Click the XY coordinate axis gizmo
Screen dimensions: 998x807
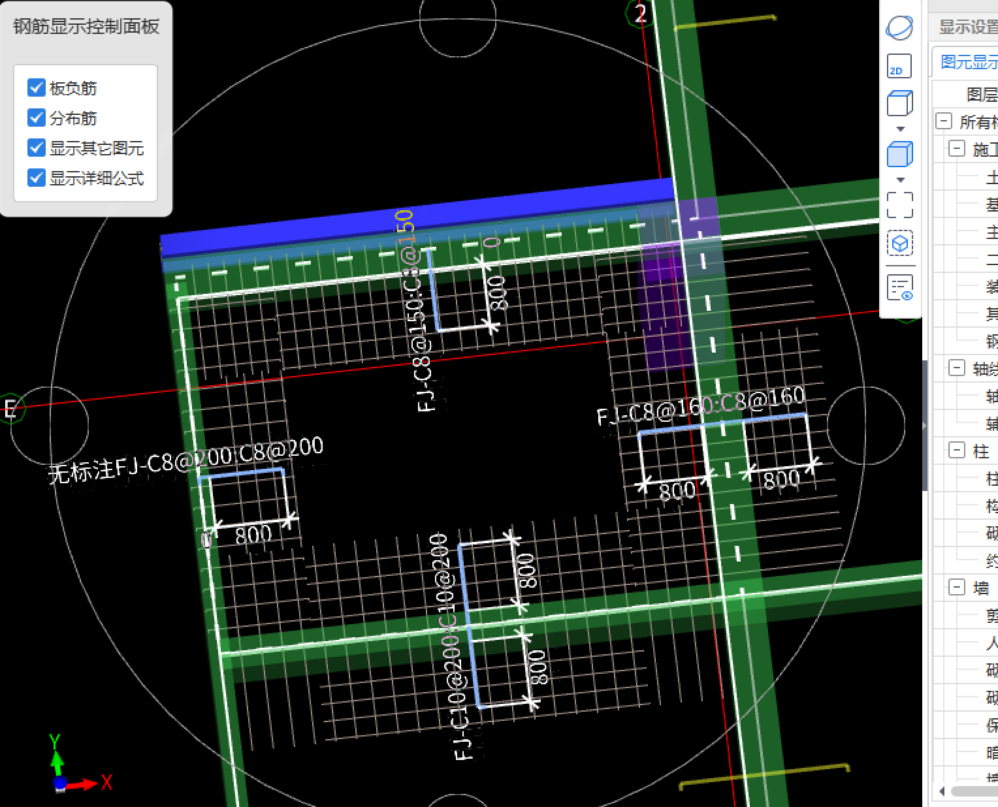tap(77, 765)
